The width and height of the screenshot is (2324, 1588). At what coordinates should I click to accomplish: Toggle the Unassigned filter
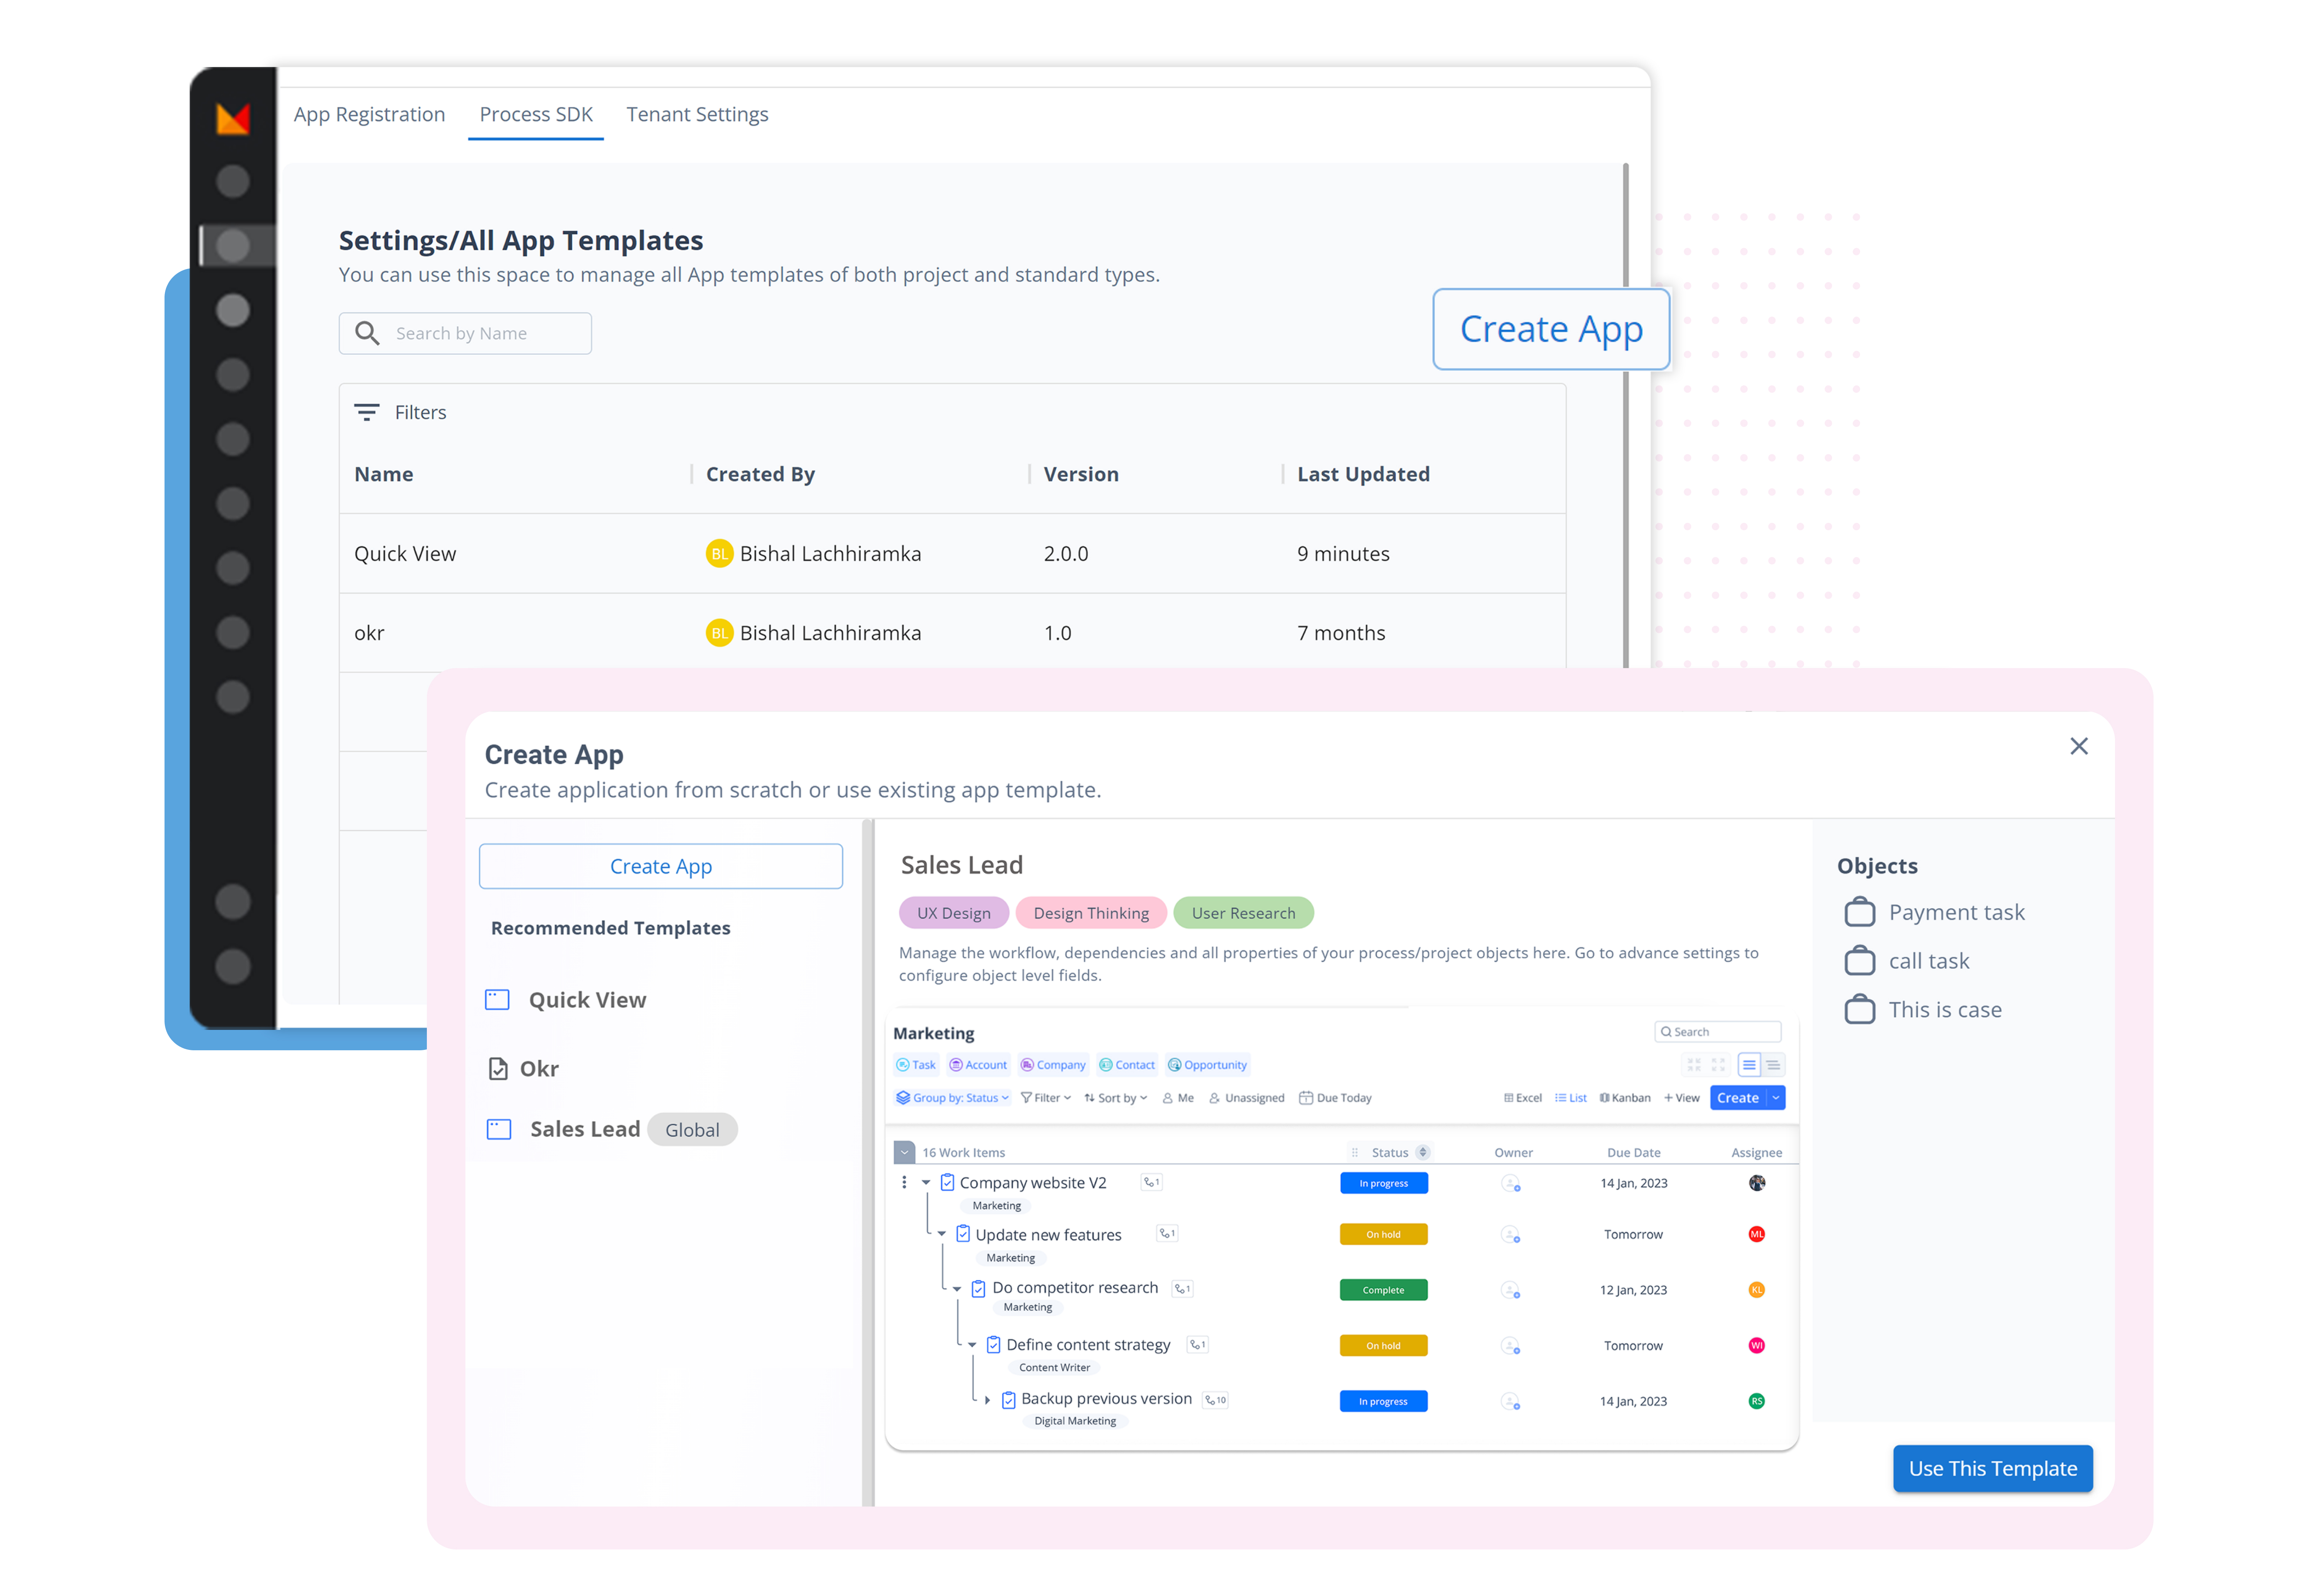1246,1098
